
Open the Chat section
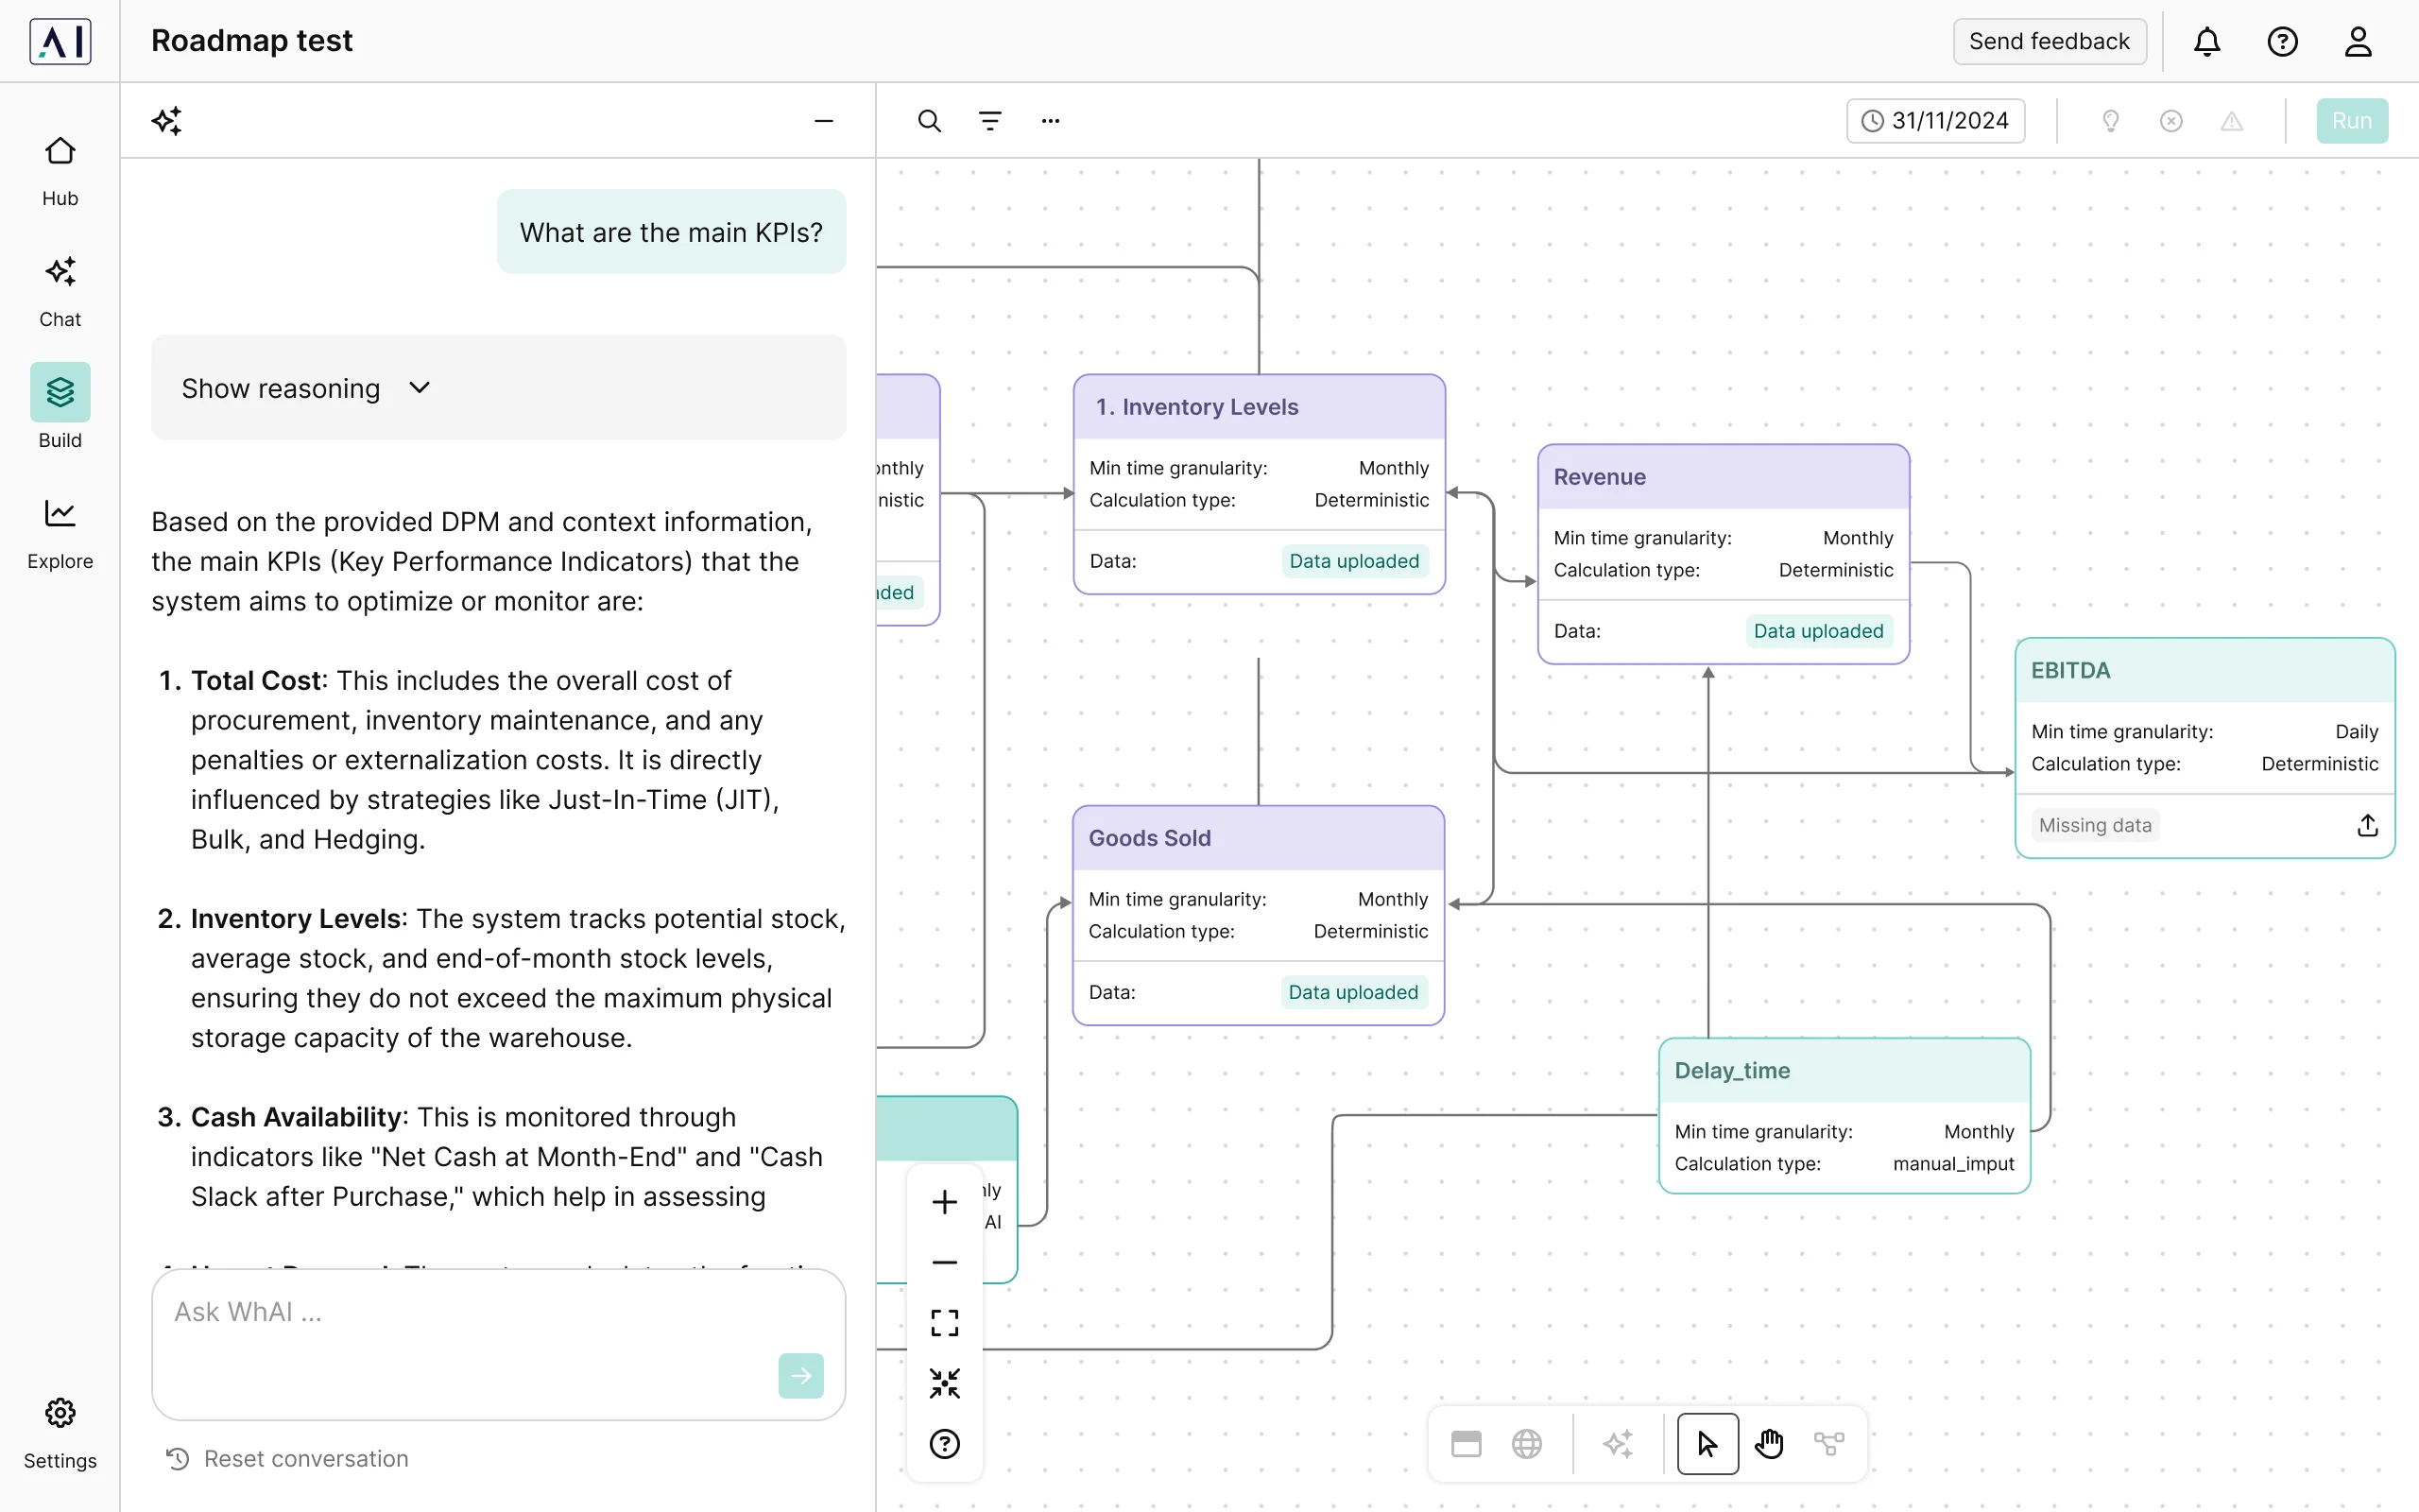click(x=60, y=292)
